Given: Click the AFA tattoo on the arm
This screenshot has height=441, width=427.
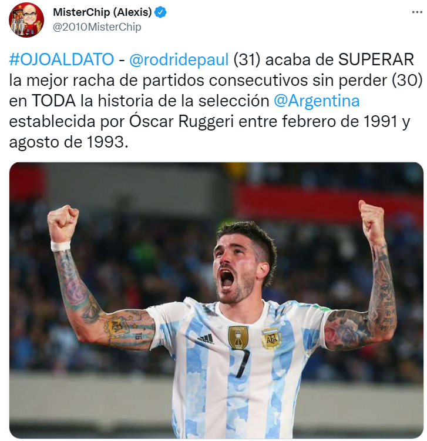Looking at the screenshot, I should tap(116, 326).
